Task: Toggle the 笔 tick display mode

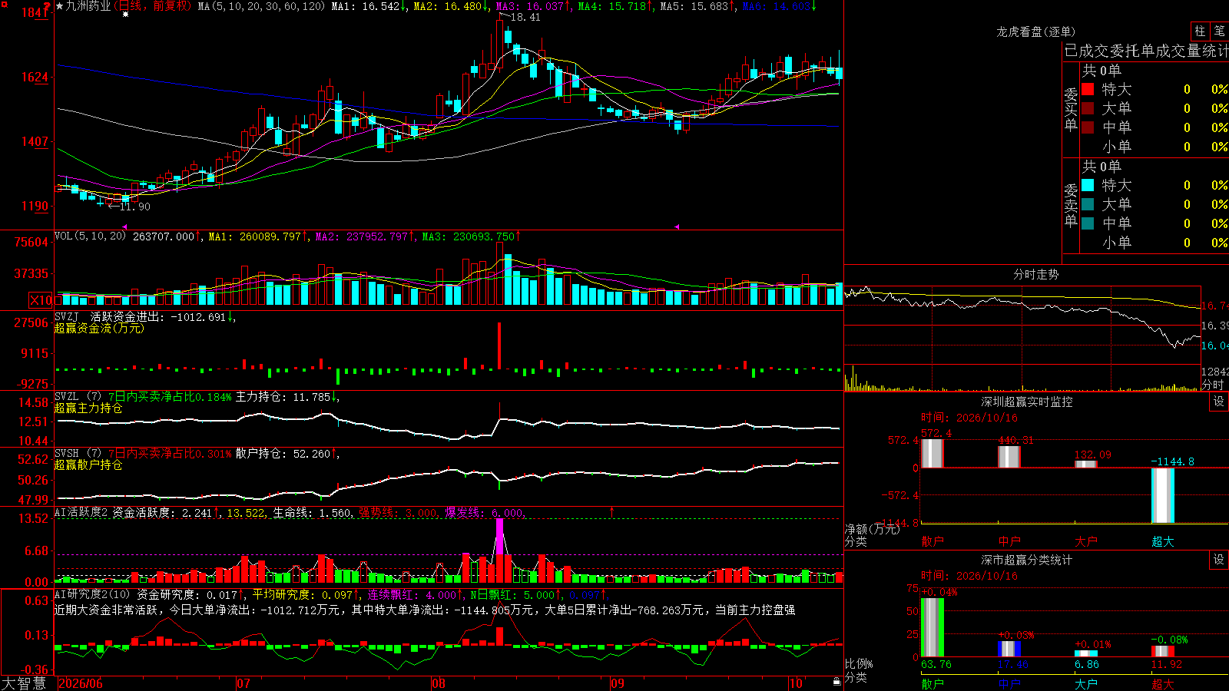Action: click(x=1220, y=31)
